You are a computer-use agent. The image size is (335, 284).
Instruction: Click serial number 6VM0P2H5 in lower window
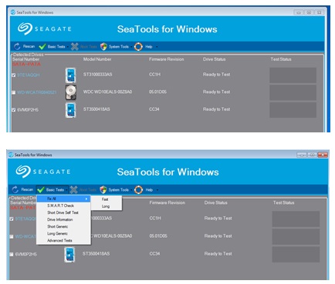(x=26, y=254)
